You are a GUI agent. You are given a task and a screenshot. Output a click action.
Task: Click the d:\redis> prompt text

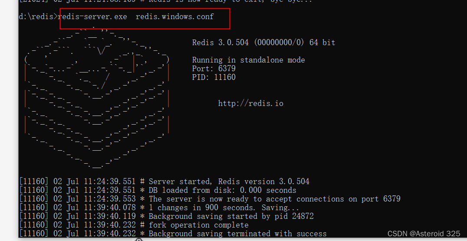click(38, 17)
